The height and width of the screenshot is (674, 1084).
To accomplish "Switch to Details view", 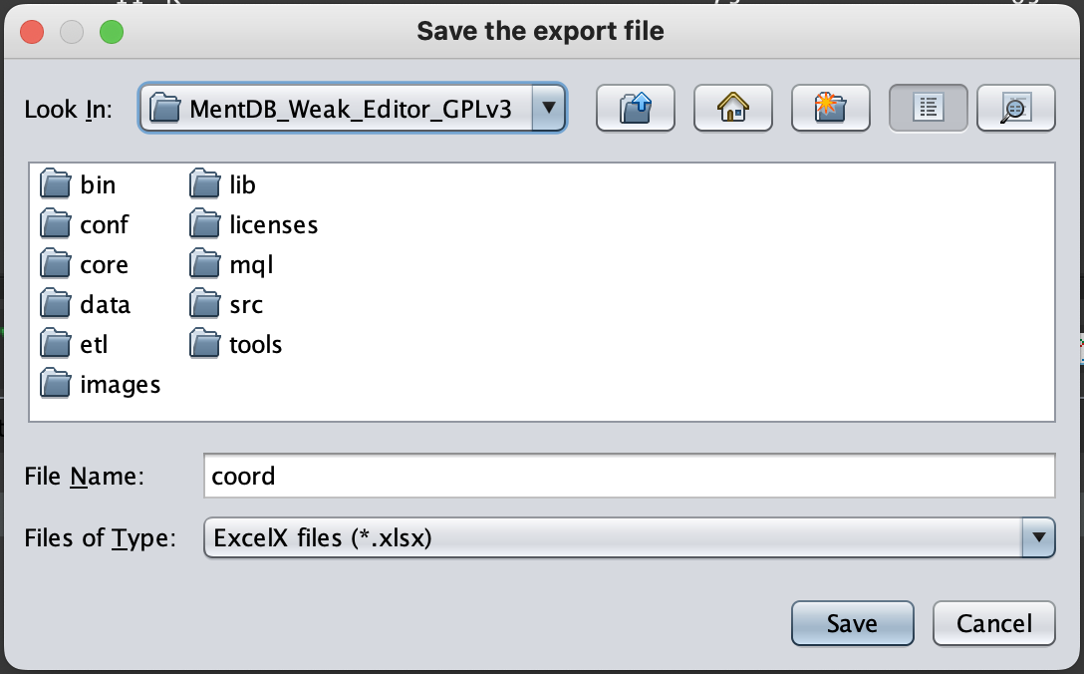I will tap(1016, 108).
